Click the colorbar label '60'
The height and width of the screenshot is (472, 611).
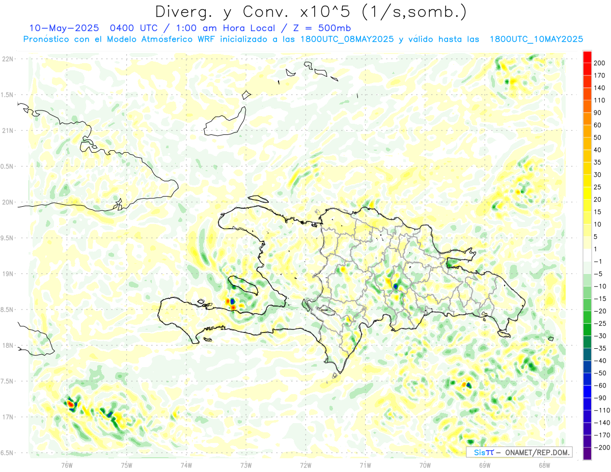point(598,125)
